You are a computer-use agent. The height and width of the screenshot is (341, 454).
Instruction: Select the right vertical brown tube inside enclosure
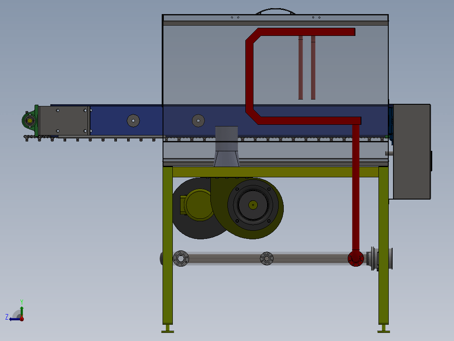pos(313,68)
